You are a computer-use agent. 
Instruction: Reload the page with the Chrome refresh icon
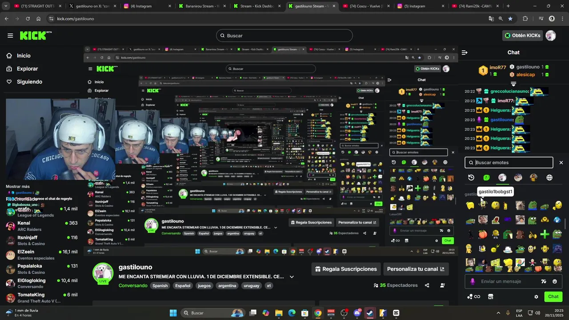[x=28, y=19]
